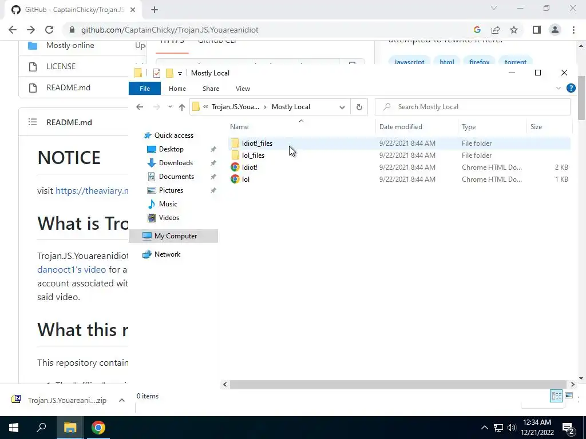Viewport: 586px width, 439px height.
Task: Sort by the Type column header
Action: pos(492,127)
